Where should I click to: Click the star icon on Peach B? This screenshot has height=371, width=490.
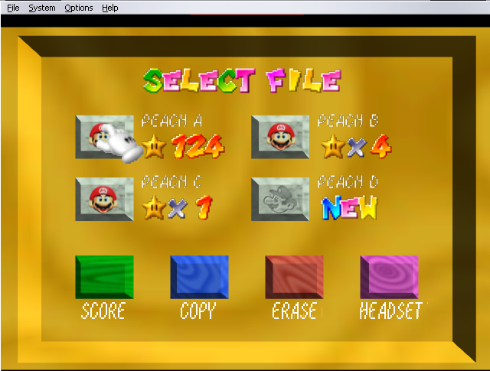333,146
